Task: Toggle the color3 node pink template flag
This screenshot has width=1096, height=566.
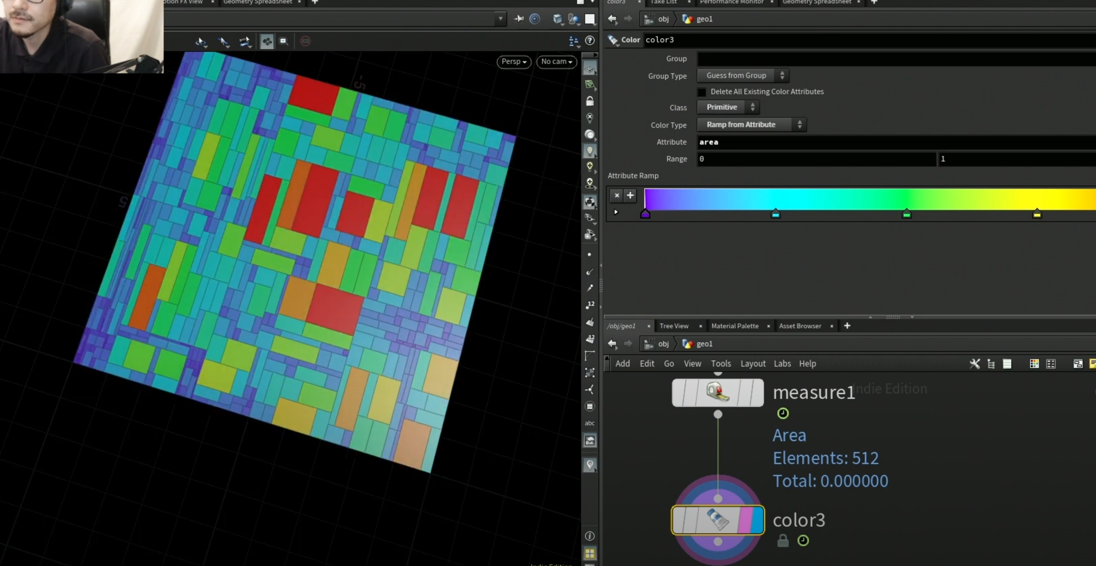Action: (x=745, y=520)
